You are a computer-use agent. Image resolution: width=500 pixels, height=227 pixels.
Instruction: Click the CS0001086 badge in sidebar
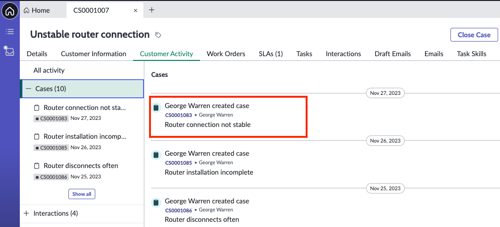(x=51, y=177)
